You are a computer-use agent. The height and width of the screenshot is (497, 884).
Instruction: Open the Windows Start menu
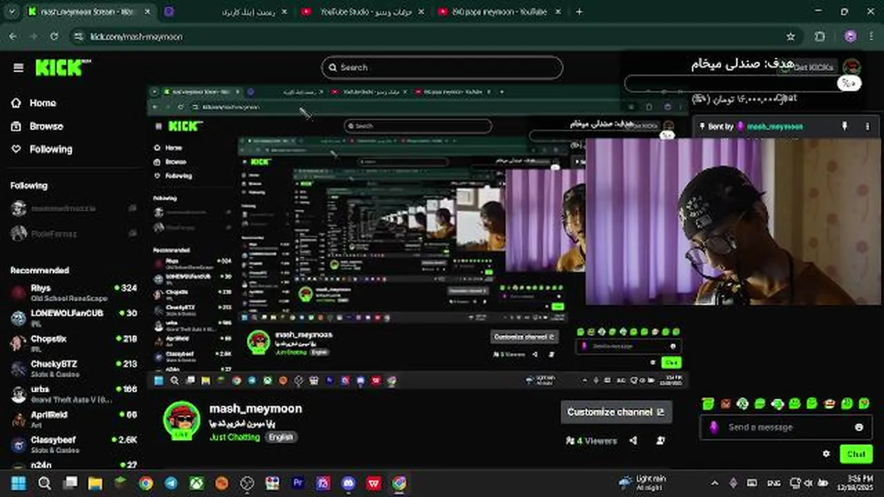[x=19, y=483]
